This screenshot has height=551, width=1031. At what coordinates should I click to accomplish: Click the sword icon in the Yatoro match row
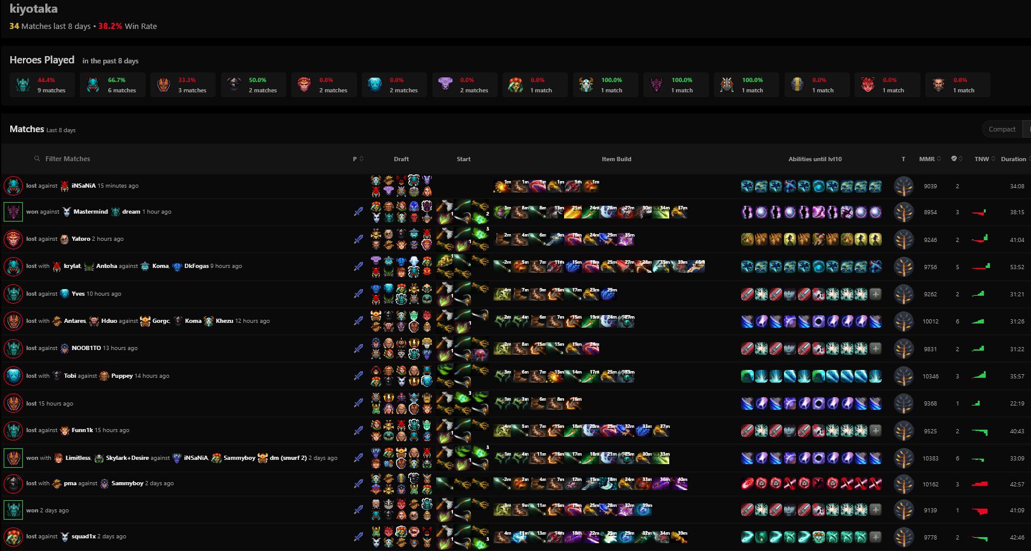[x=358, y=239]
